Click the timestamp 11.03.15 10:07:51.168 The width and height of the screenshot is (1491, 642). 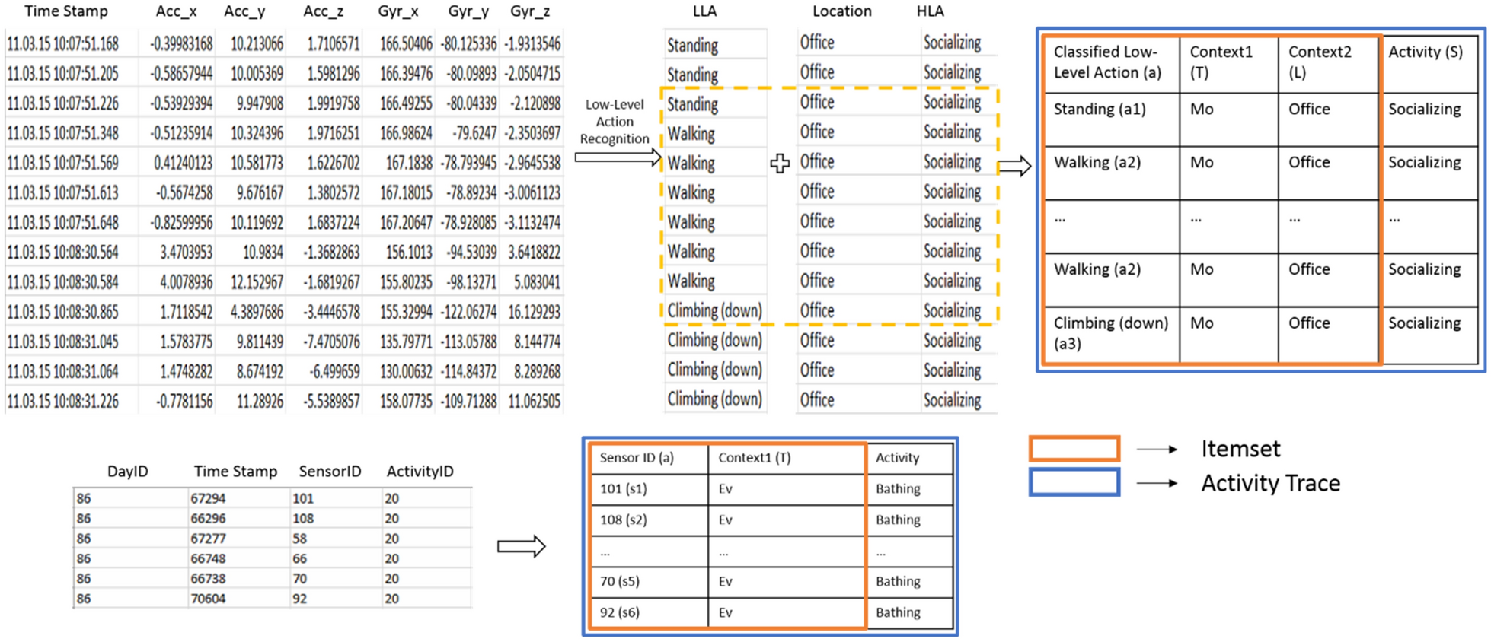pos(62,44)
